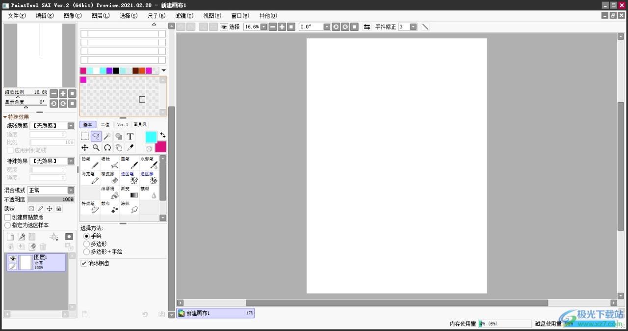628x331 pixels.
Task: Switch to the 二值 tool tab
Action: pyautogui.click(x=105, y=125)
